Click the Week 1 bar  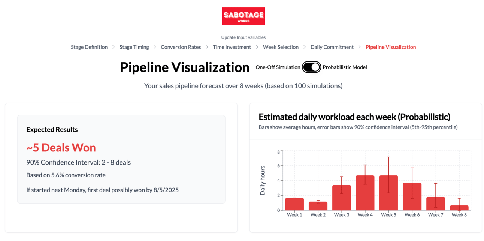(x=294, y=204)
